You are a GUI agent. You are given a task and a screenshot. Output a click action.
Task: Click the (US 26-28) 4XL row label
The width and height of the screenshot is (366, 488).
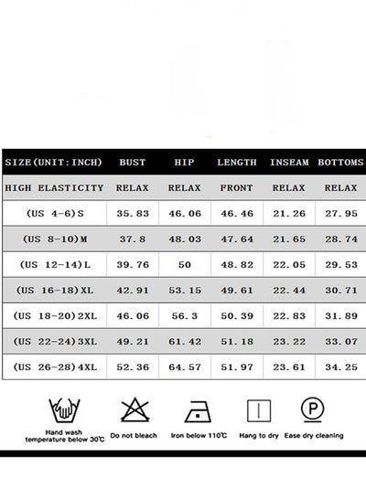click(55, 367)
